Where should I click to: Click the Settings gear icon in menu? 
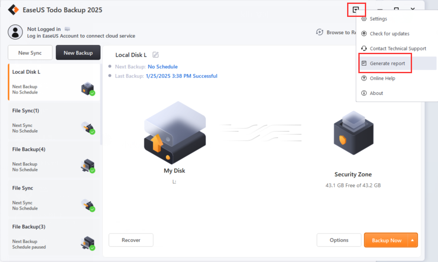click(x=364, y=19)
